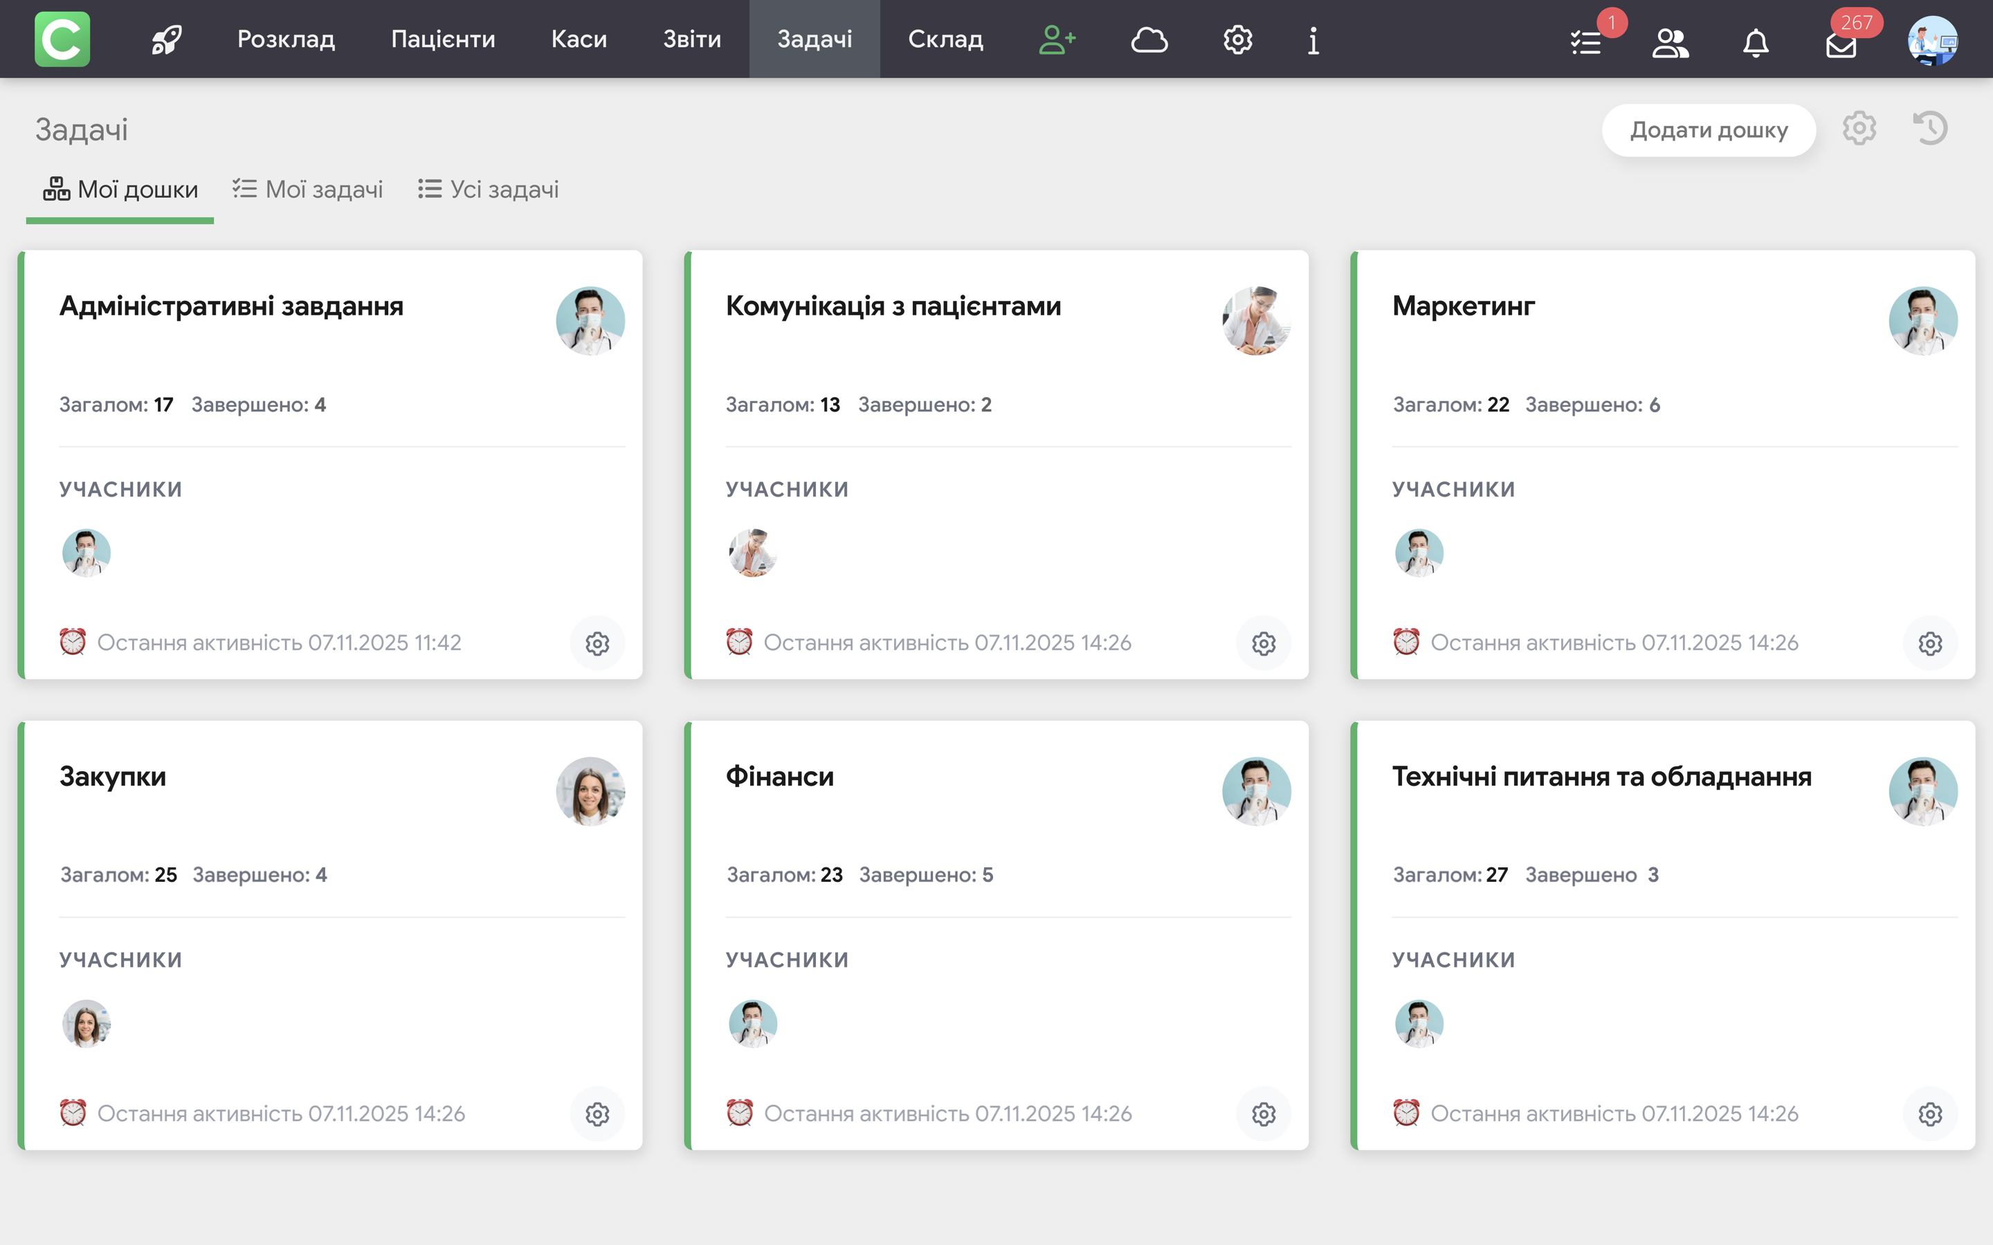This screenshot has height=1245, width=1993.
Task: Open settings gear on Закупки board
Action: click(x=597, y=1114)
